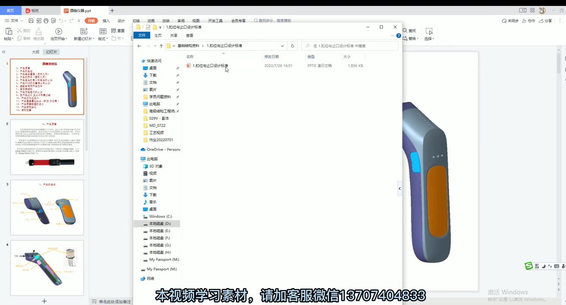Open the 主页 tab in File Explorer
Image resolution: width=566 pixels, height=305 pixels.
(x=158, y=36)
